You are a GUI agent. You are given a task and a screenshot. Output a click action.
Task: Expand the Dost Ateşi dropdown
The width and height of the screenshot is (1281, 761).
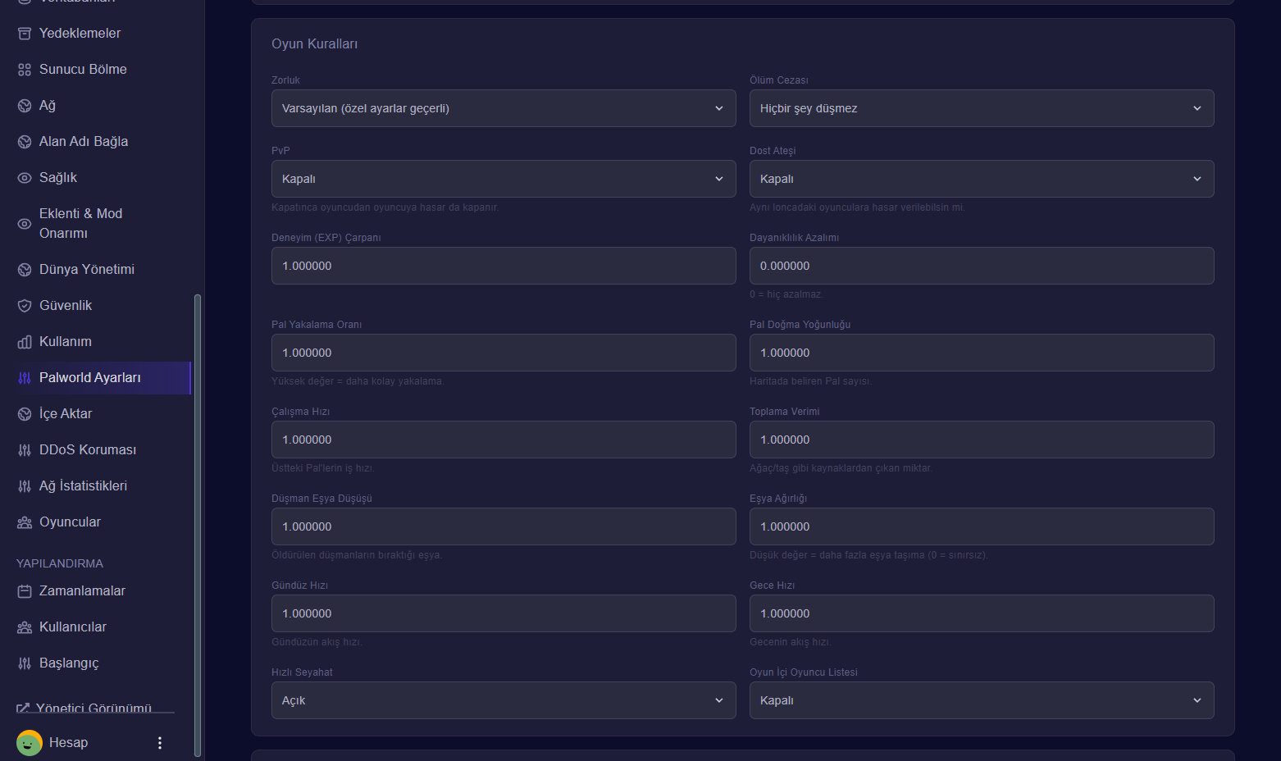pos(982,179)
